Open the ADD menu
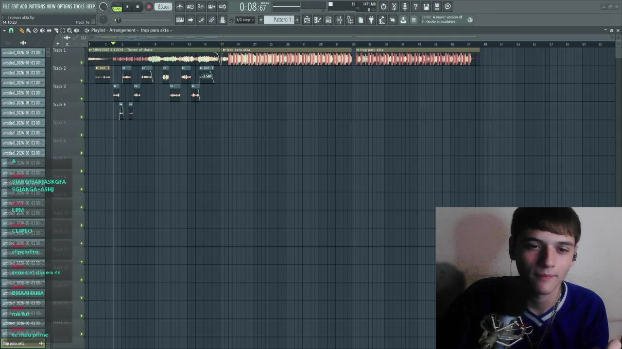The width and height of the screenshot is (622, 349). pyautogui.click(x=23, y=6)
